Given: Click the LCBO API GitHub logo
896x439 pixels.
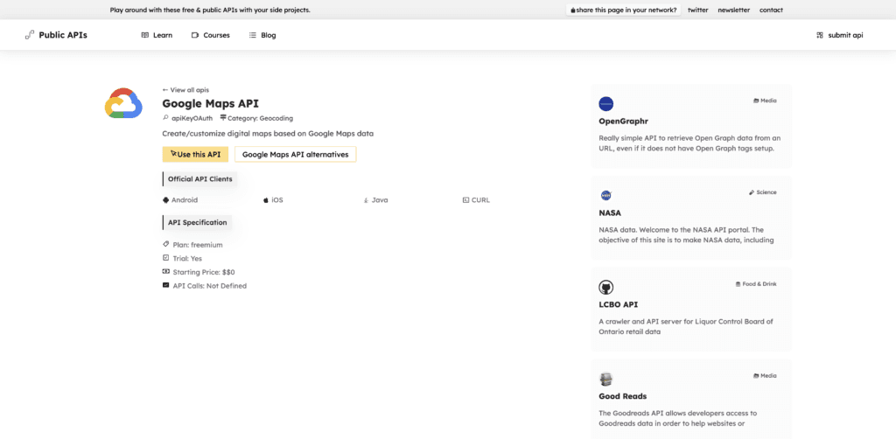Looking at the screenshot, I should pos(606,287).
